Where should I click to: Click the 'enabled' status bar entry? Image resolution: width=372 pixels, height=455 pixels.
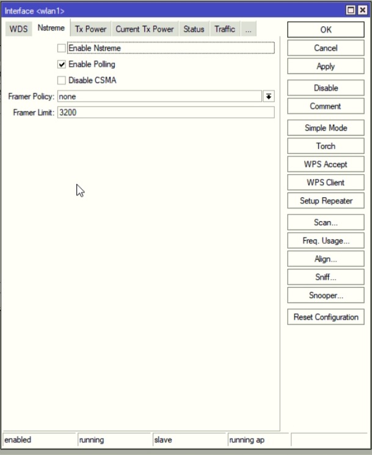point(39,440)
